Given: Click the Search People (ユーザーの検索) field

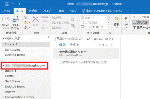Looking at the screenshot, I should (x=141, y=17).
